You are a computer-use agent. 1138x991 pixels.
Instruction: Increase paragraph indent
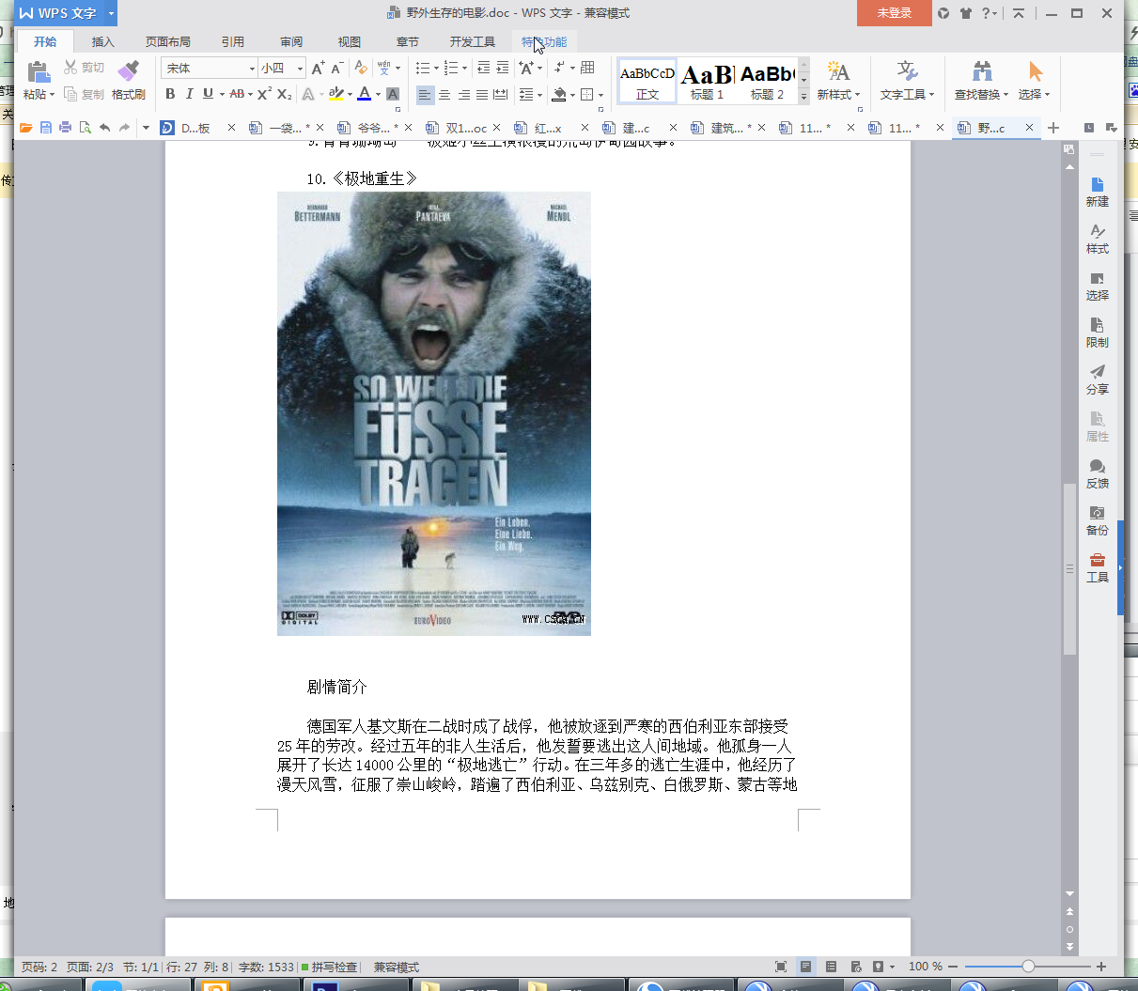[x=503, y=68]
